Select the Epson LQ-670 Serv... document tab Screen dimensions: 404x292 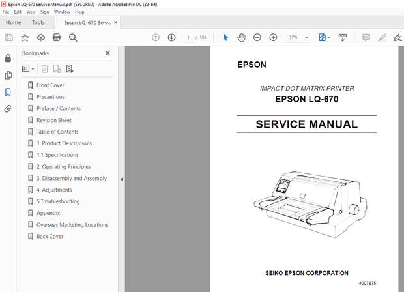click(x=87, y=23)
